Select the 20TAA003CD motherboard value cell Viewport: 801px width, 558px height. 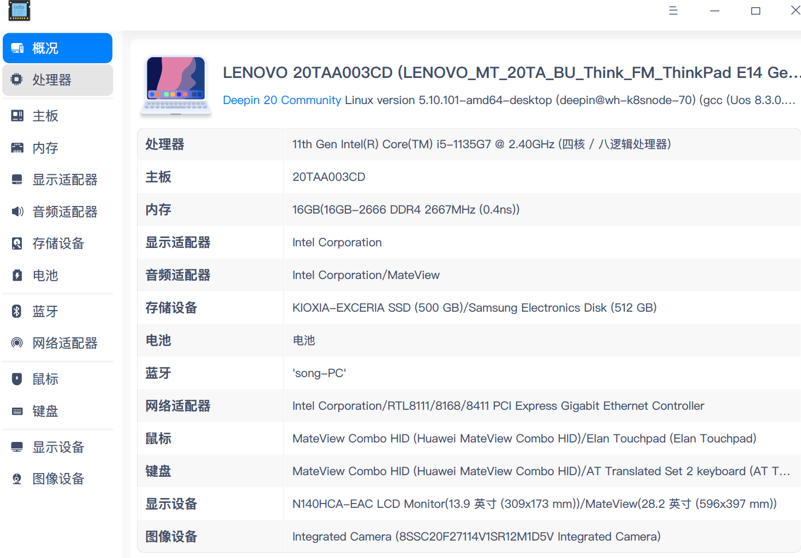pos(329,177)
